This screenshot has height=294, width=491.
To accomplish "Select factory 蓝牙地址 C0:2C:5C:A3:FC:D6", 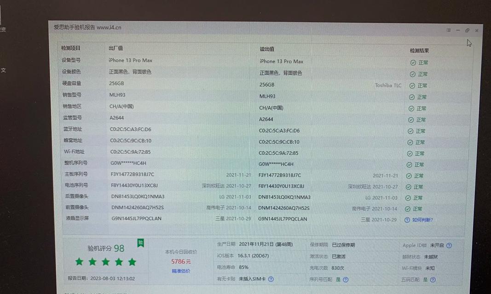I will (130, 129).
